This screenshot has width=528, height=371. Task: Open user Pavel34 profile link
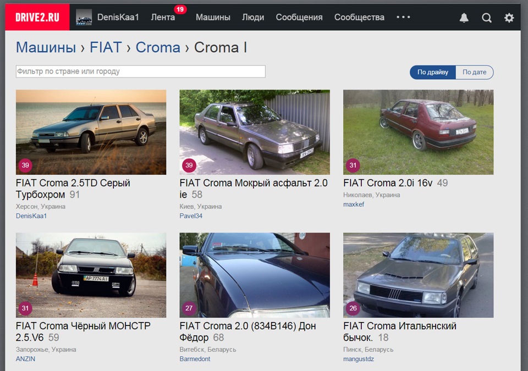(x=191, y=216)
